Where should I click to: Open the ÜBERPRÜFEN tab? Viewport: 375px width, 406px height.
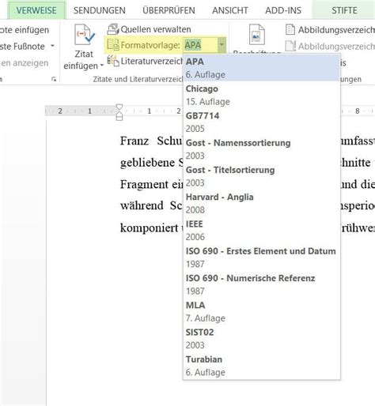[x=169, y=10]
